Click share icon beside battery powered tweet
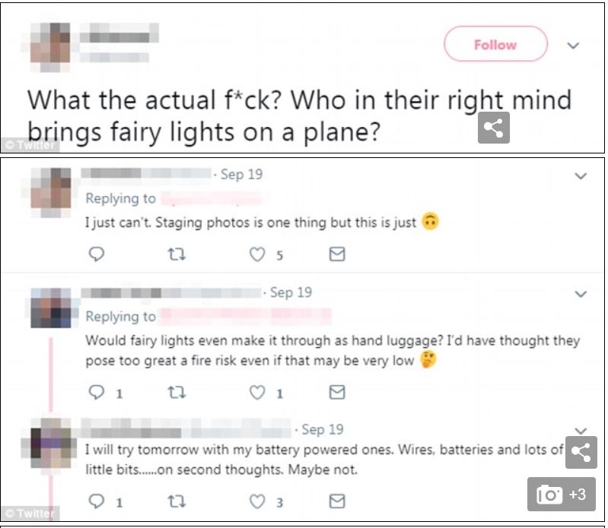The width and height of the screenshot is (608, 528). point(581,453)
